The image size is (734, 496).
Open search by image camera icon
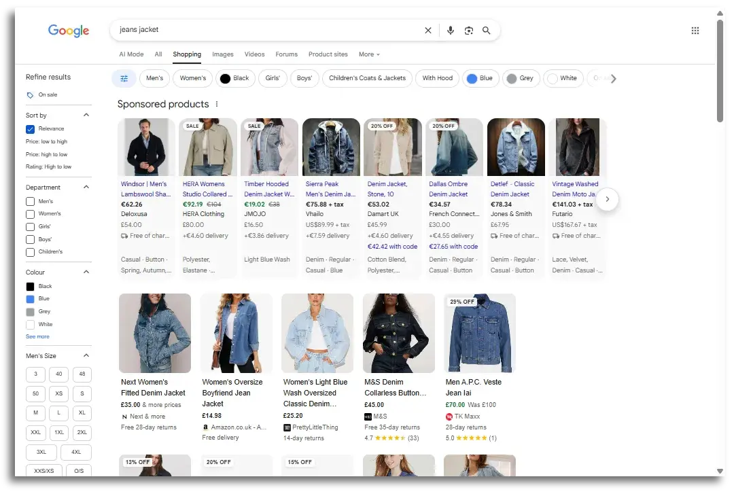coord(468,31)
